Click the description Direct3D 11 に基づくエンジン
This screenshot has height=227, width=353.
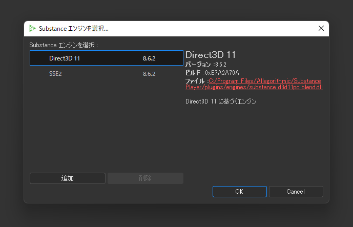coord(221,101)
